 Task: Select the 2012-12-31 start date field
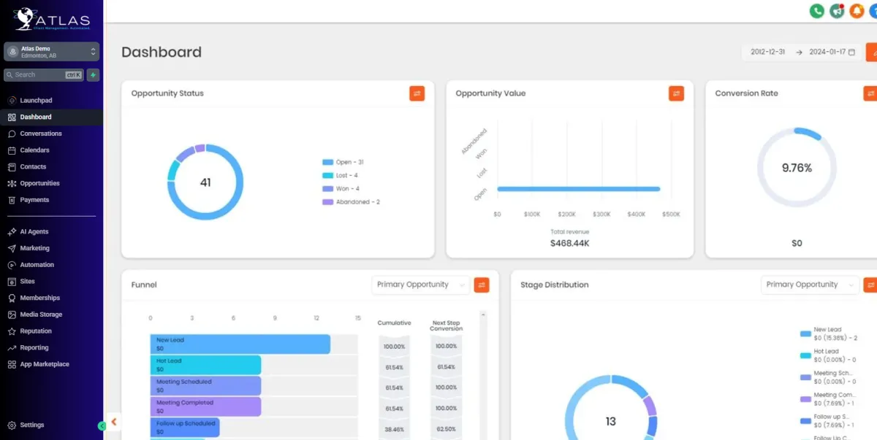pos(768,52)
